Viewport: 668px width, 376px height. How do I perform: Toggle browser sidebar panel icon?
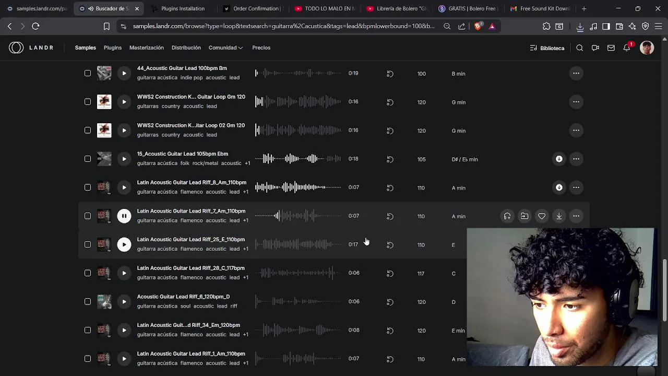[606, 26]
